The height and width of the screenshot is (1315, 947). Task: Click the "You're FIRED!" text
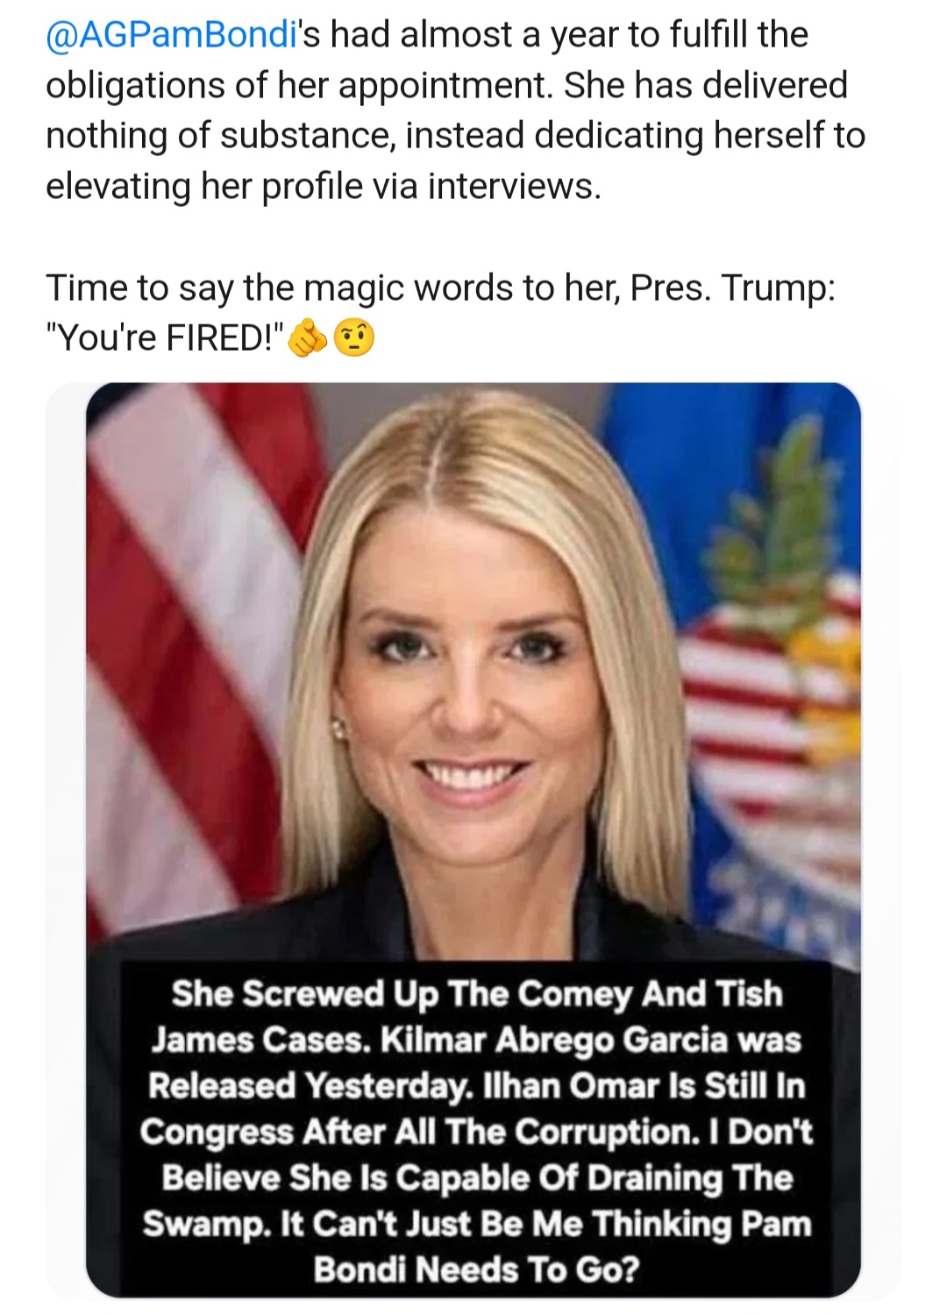click(x=165, y=338)
